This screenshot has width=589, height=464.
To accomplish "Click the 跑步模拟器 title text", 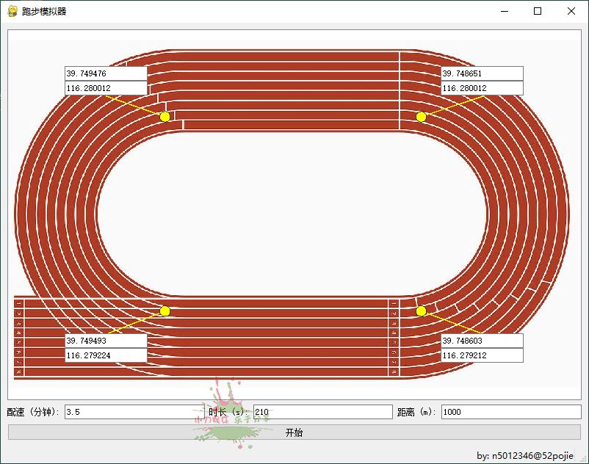I will pyautogui.click(x=44, y=11).
